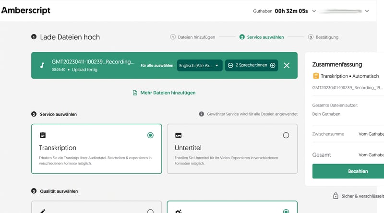Click the Untertitel subtitle icon

pyautogui.click(x=179, y=135)
